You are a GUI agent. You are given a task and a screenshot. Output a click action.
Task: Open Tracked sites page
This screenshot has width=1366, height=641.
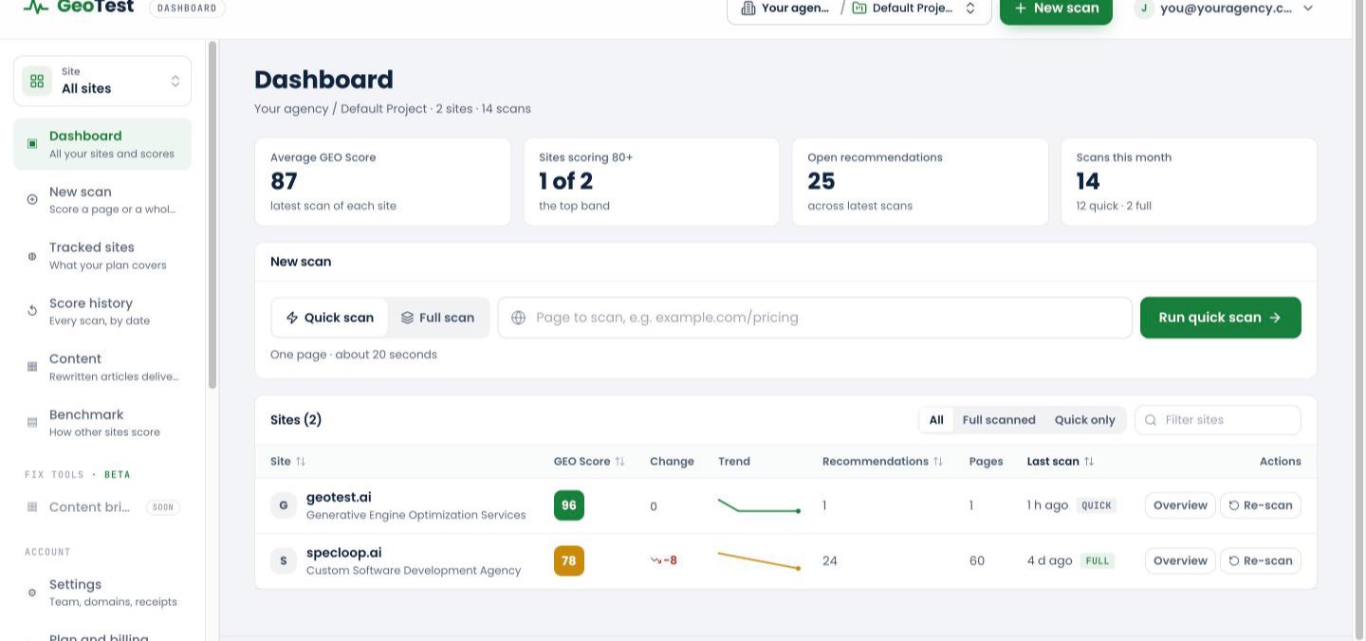point(102,255)
